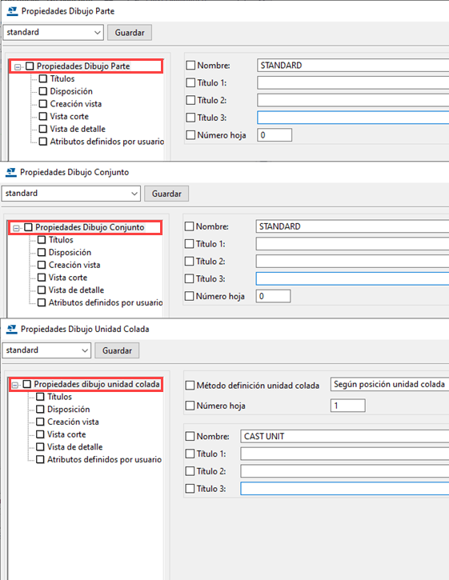Collapse the Propiedades Dibujo Parte tree node
This screenshot has width=449, height=580.
pos(18,67)
